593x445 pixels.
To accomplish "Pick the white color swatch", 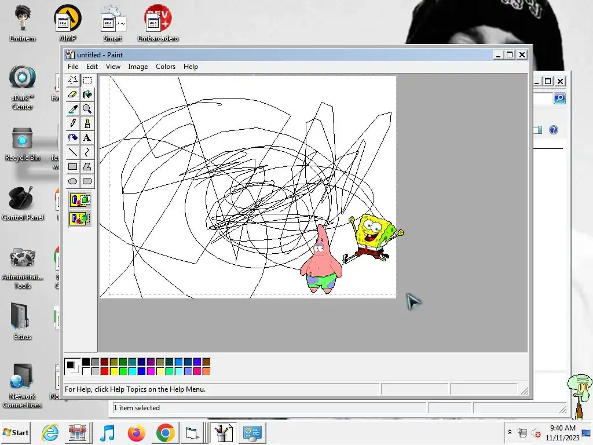I will (x=86, y=371).
